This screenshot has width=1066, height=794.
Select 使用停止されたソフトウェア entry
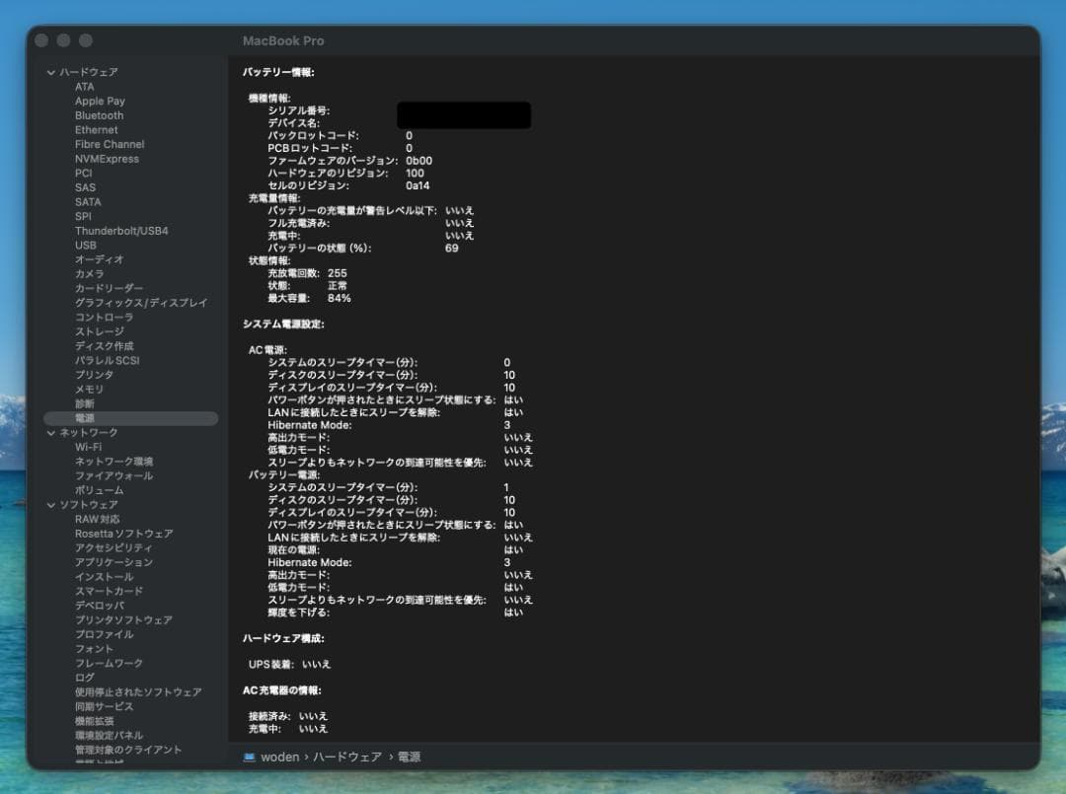[138, 692]
